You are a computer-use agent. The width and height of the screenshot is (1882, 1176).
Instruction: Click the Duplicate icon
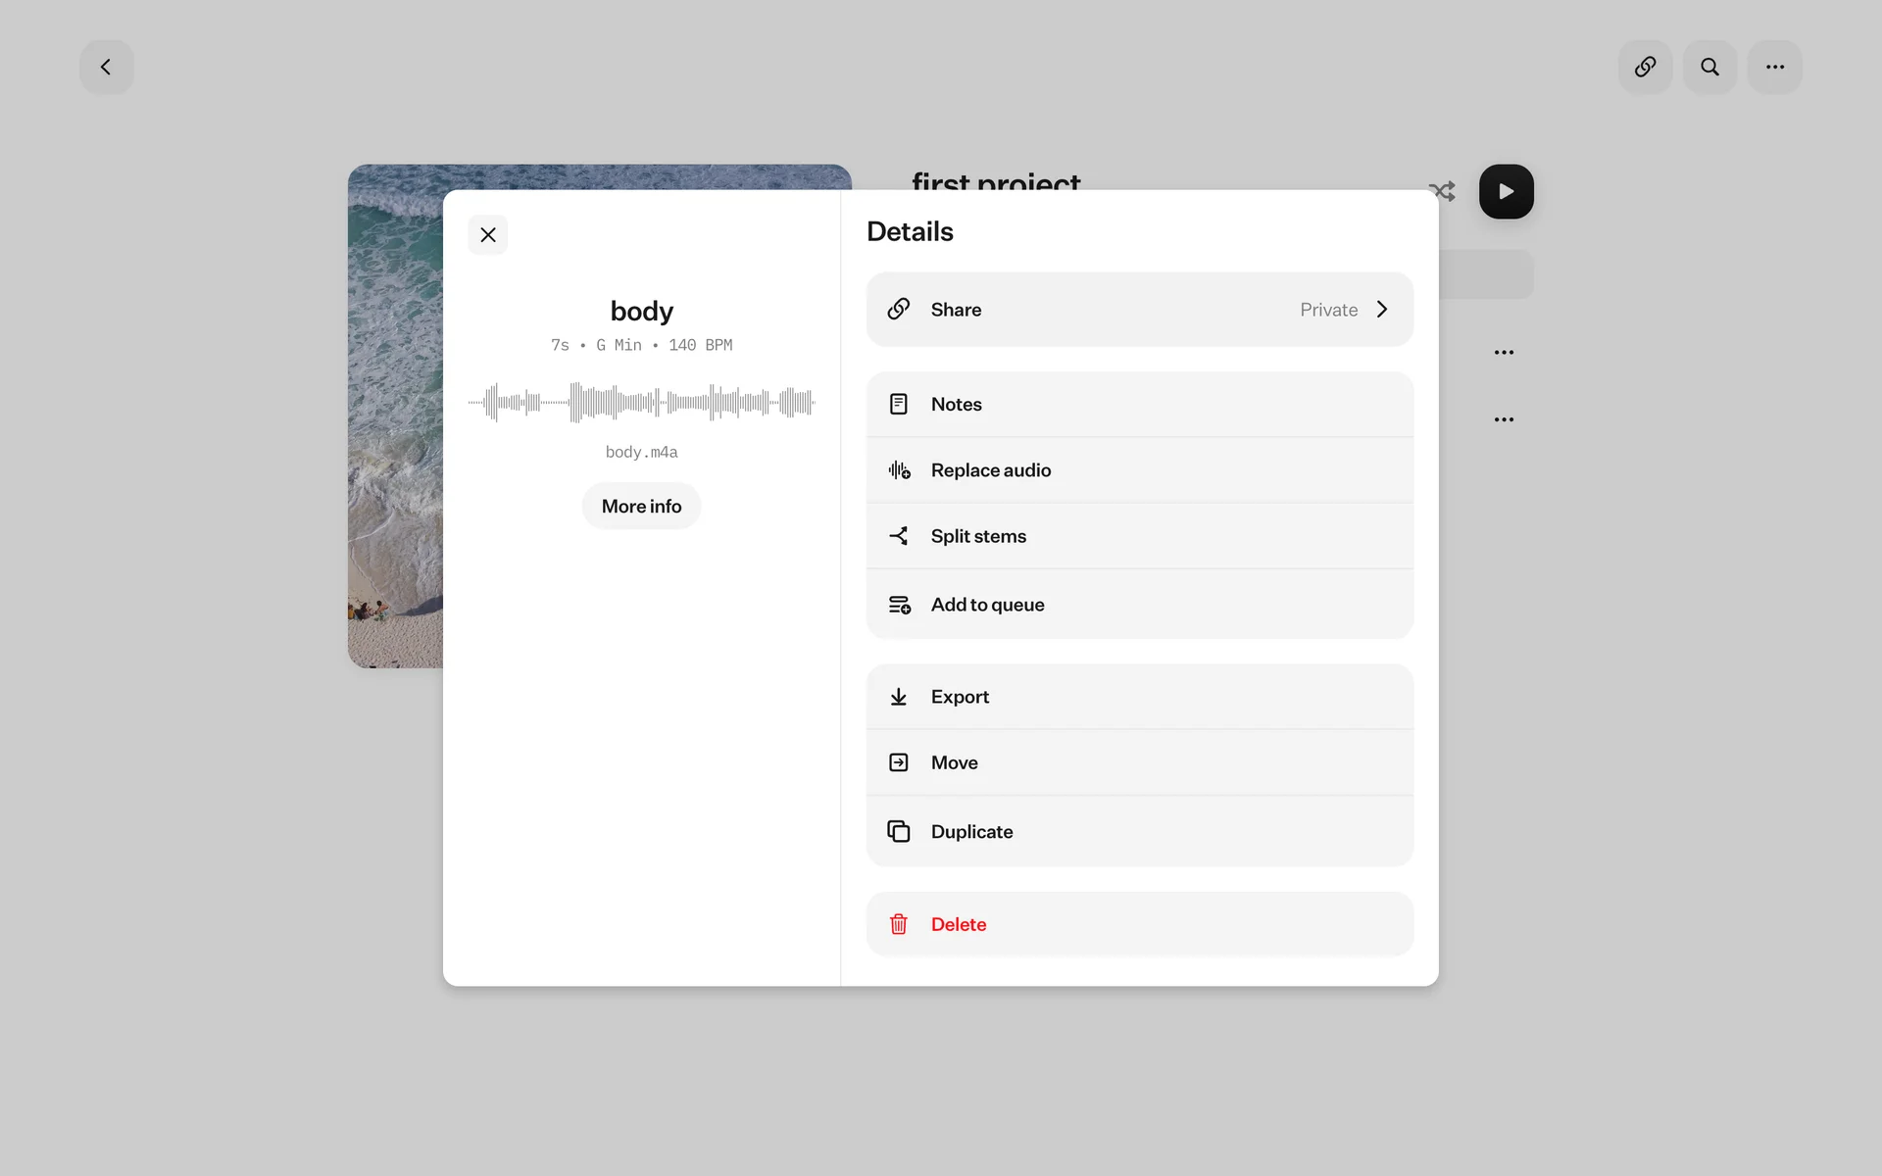pyautogui.click(x=899, y=831)
